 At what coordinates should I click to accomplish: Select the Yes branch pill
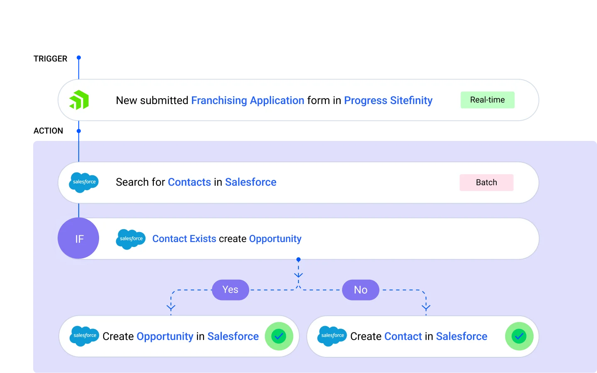pos(230,290)
